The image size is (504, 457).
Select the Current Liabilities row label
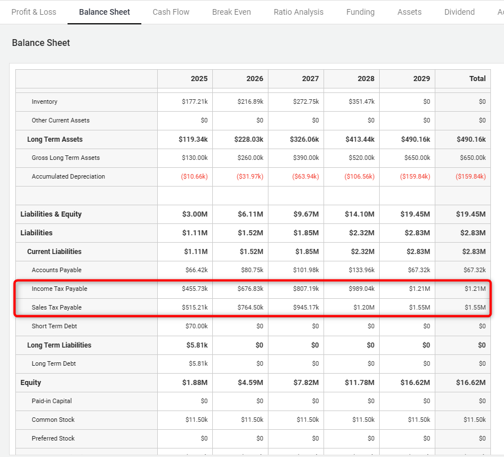click(x=54, y=252)
